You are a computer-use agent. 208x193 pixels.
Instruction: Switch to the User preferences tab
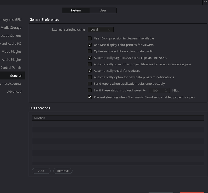click(x=103, y=10)
